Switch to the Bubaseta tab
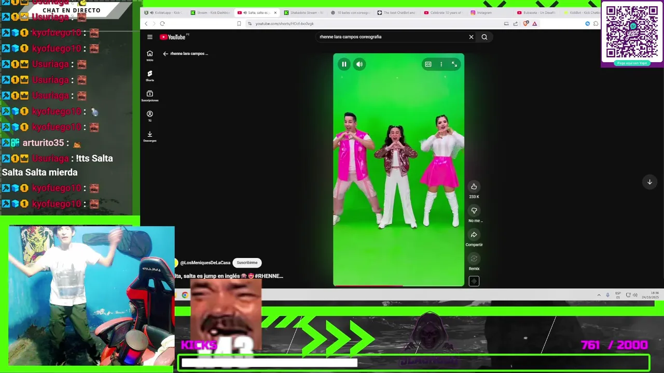The image size is (664, 373). (537, 12)
